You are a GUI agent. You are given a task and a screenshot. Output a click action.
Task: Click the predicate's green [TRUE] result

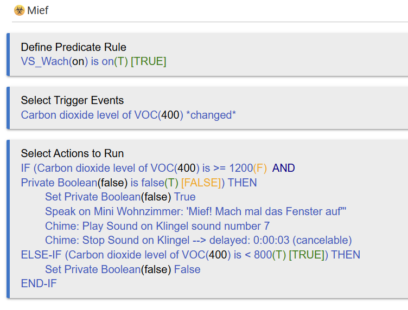click(148, 61)
